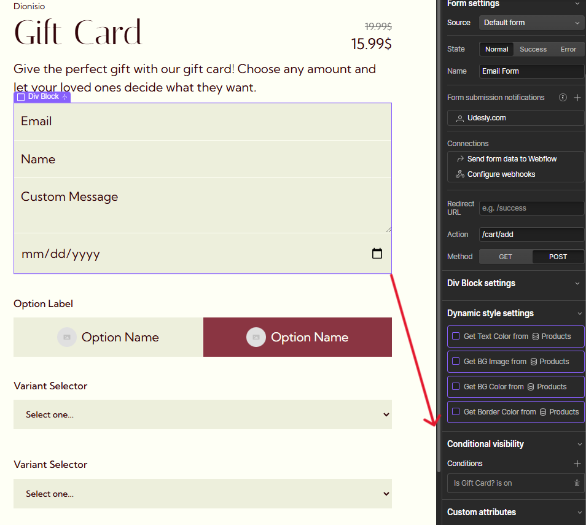Select the dark red Option Name swatch
The image size is (586, 525).
297,337
